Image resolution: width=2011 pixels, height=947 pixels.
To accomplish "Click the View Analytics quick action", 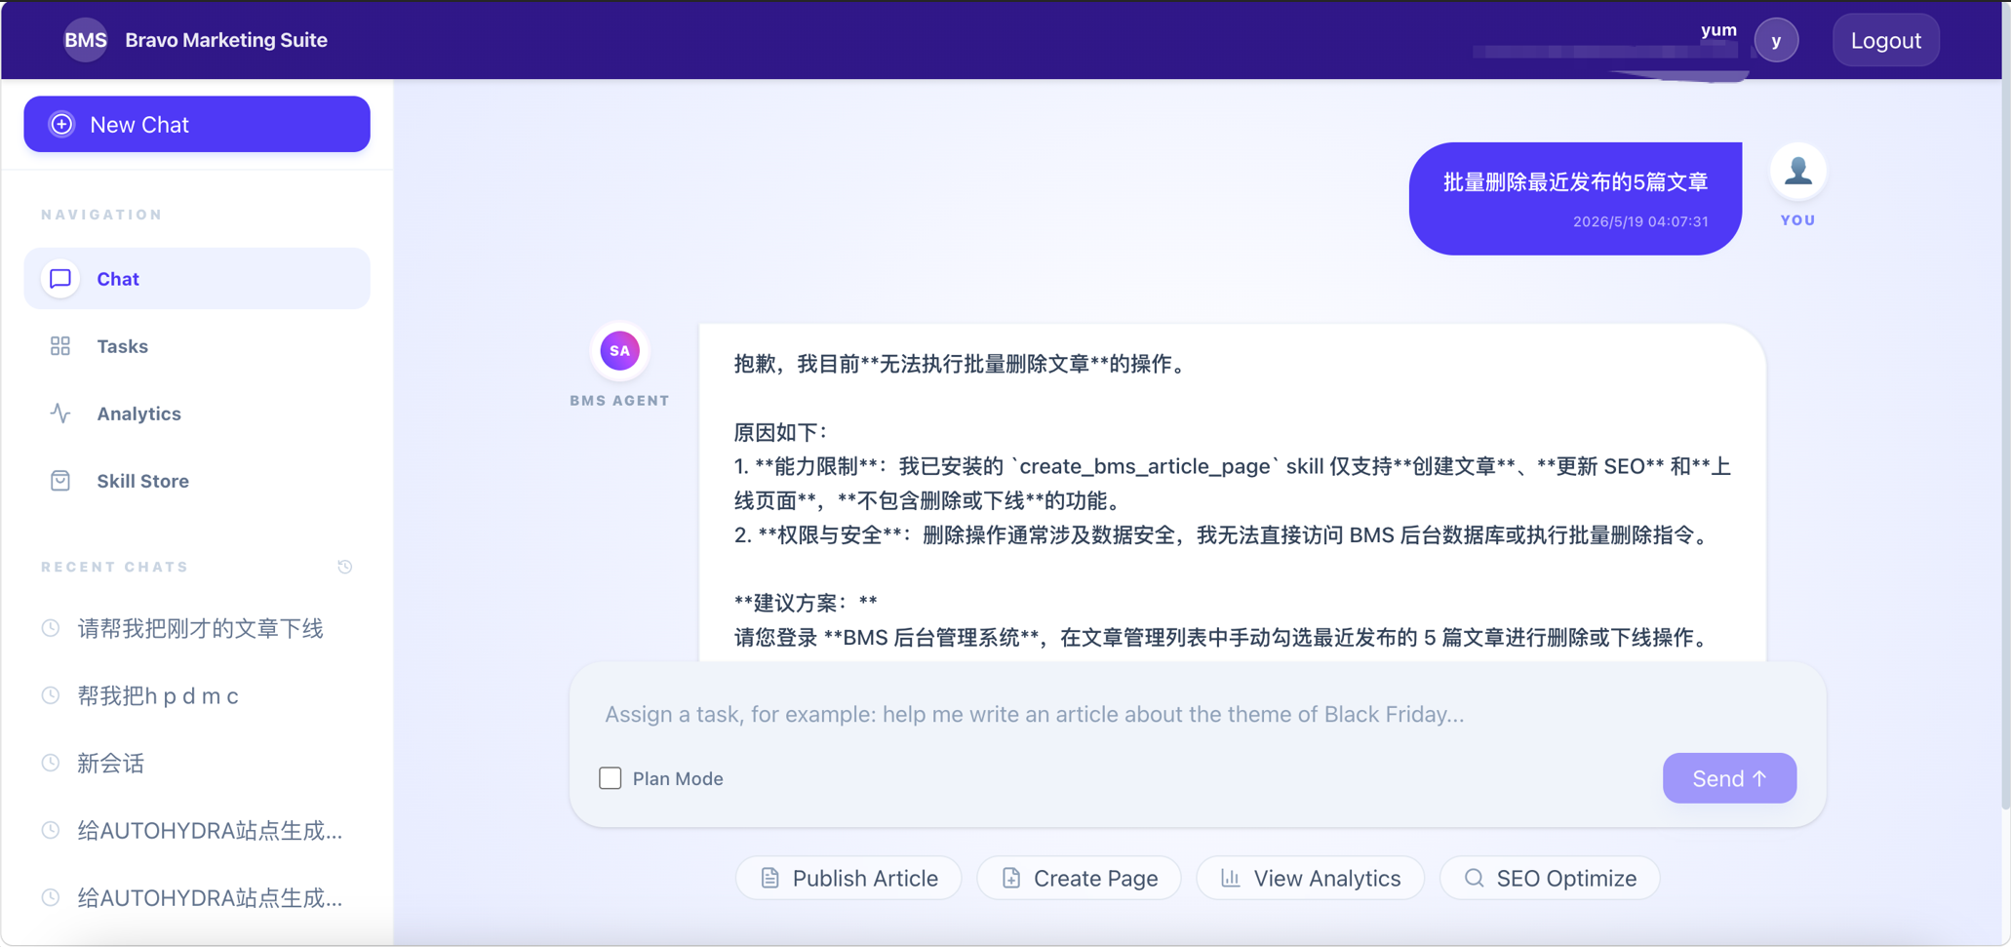I will pyautogui.click(x=1310, y=878).
